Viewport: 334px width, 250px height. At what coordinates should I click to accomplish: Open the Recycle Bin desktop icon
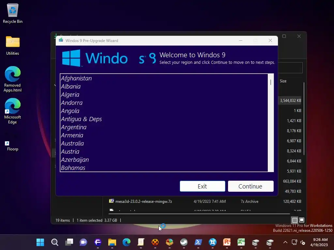coord(13,13)
